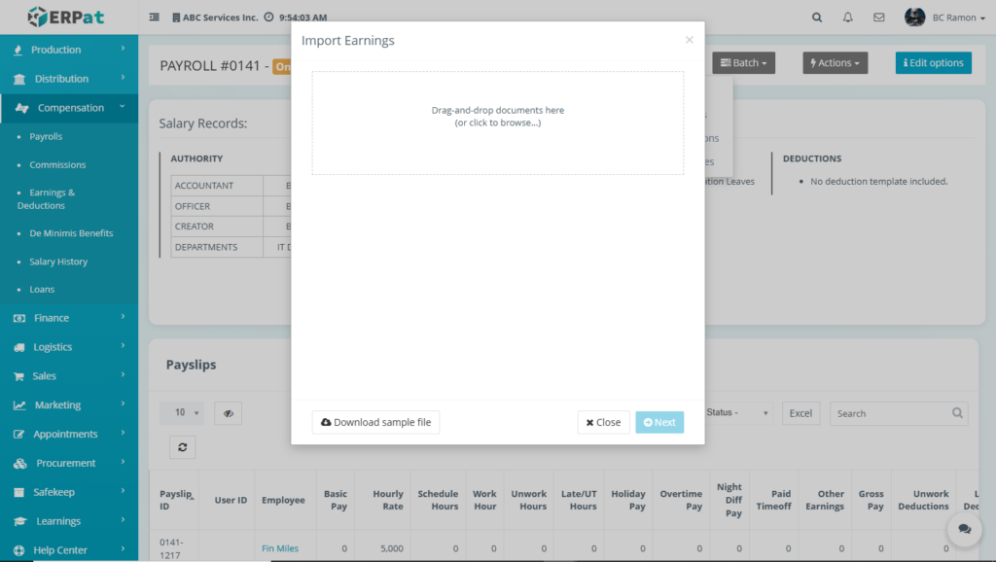Refresh the payslips table
Screen dimensions: 996x562
[x=182, y=447]
